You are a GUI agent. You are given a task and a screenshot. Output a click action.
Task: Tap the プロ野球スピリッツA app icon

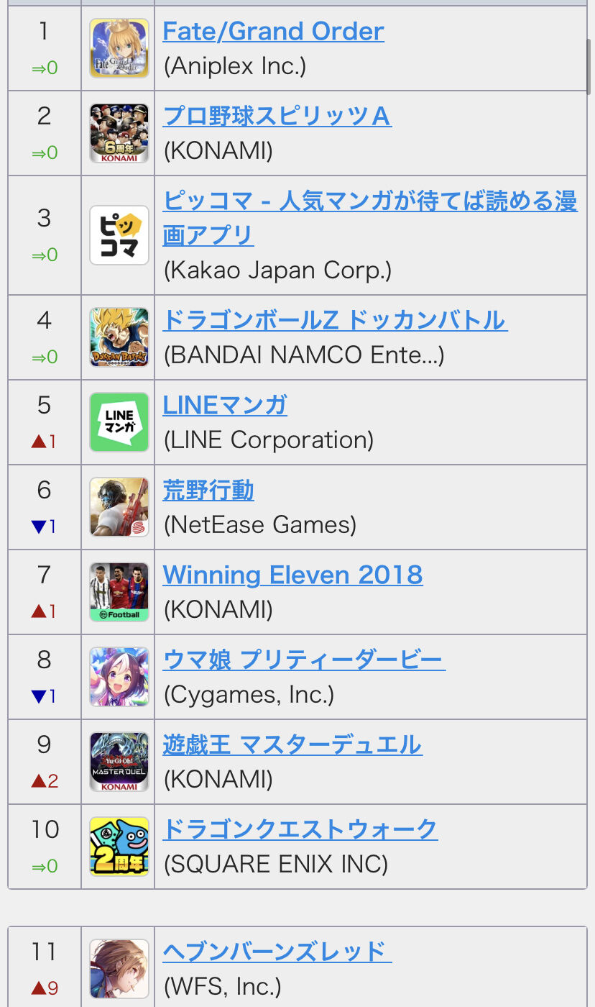119,133
